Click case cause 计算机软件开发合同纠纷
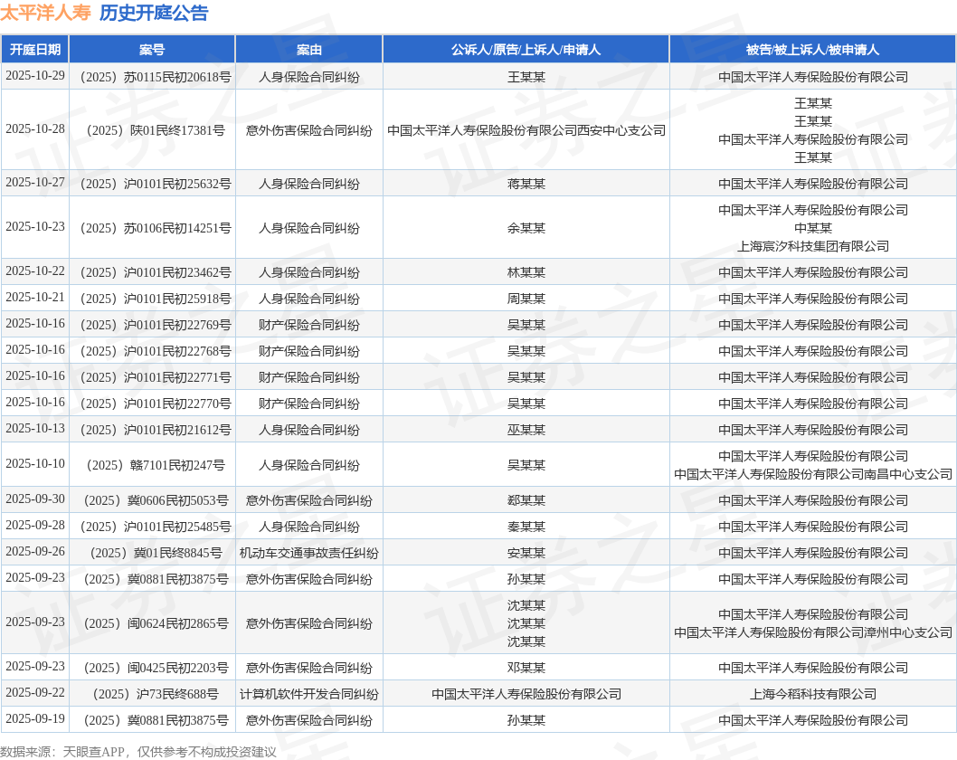Viewport: 957px width, 760px height. click(308, 694)
